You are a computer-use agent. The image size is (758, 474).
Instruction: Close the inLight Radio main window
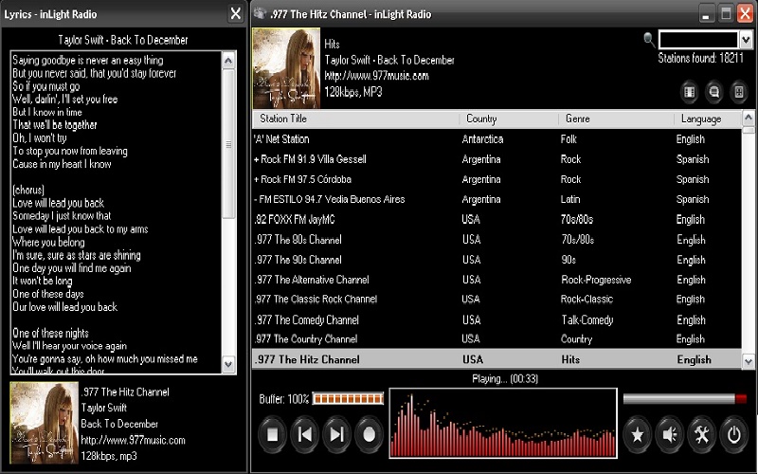point(745,13)
